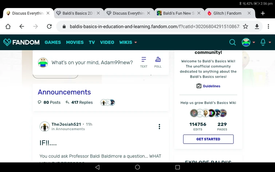The image size is (275, 172).
Task: Click the user avatar in Fandom header
Action: (246, 42)
